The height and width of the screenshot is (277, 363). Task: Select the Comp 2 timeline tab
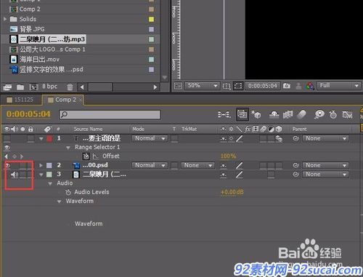[x=62, y=100]
